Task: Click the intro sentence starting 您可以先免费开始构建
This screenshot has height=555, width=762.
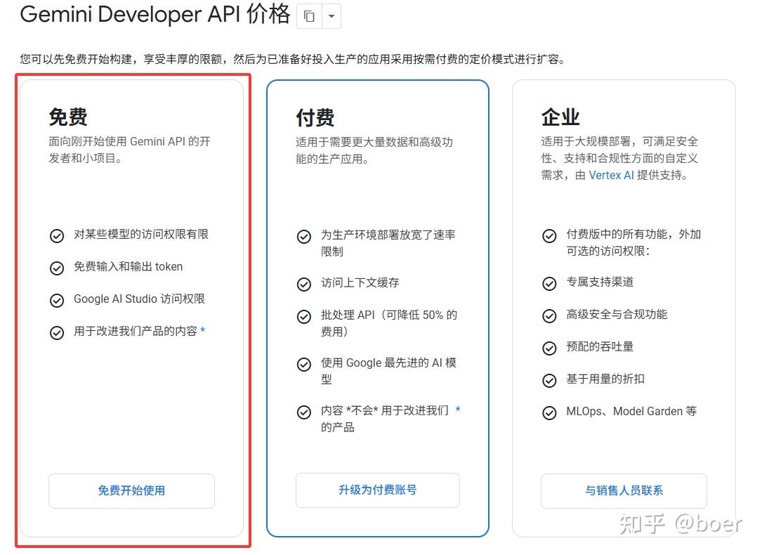Action: pos(293,59)
